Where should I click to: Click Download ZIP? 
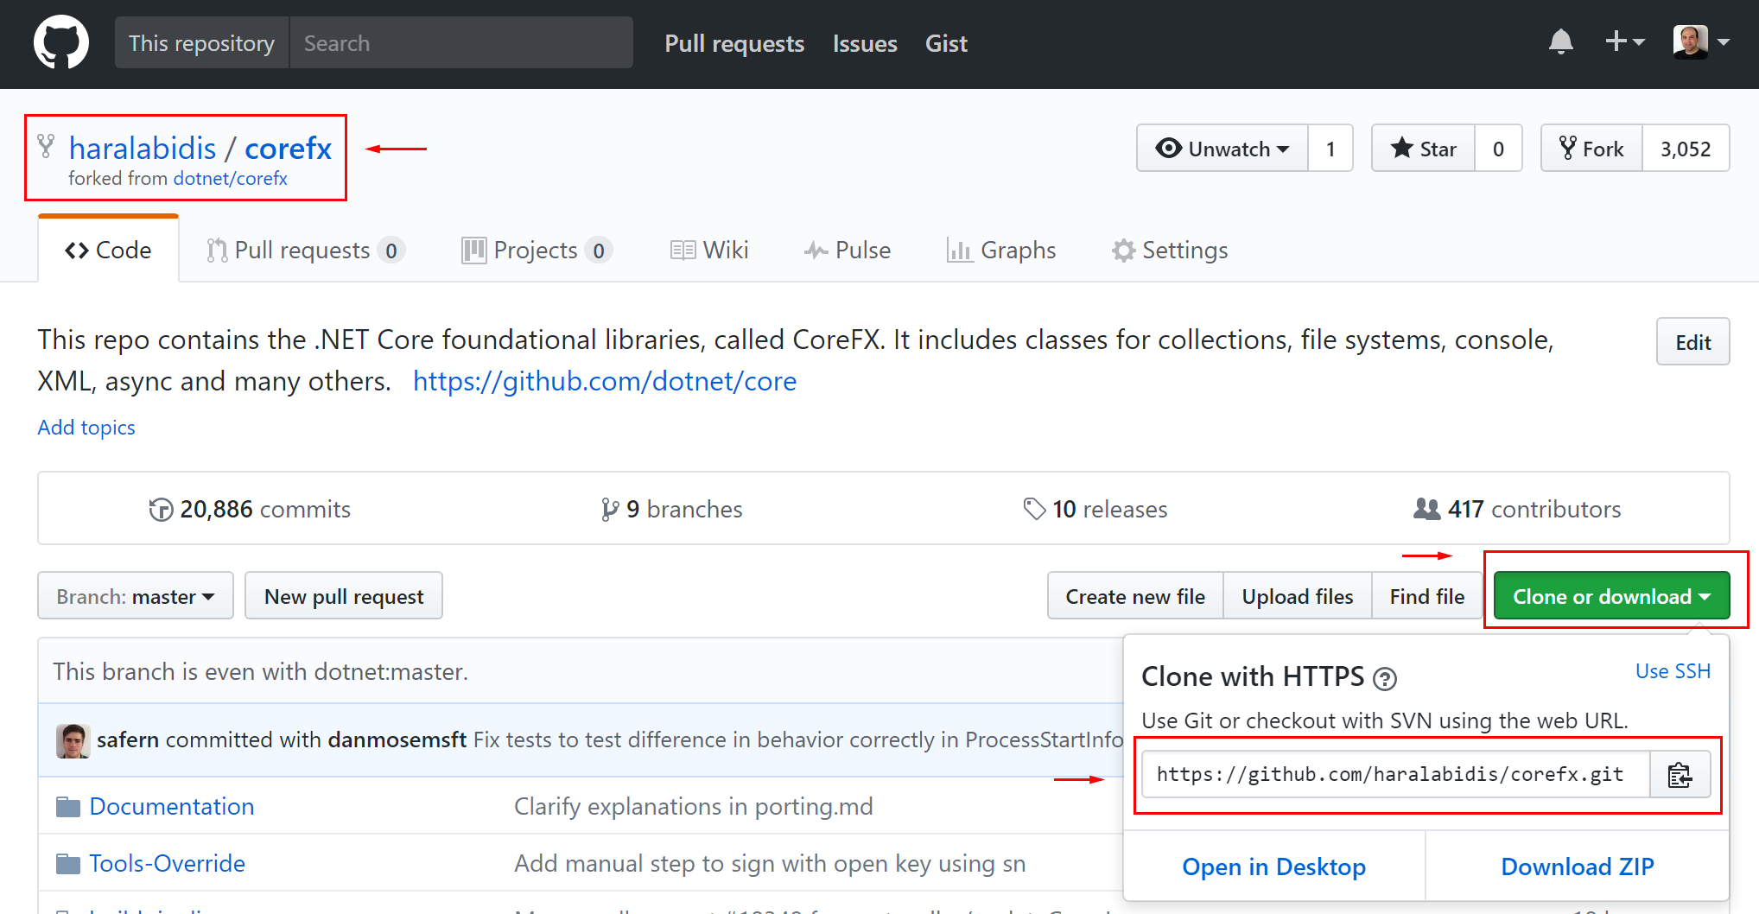(1578, 866)
